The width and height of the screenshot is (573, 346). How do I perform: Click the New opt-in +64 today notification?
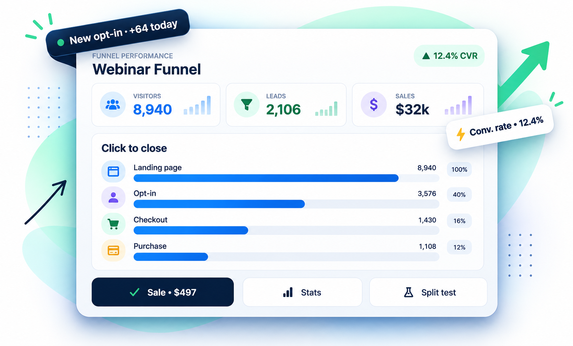[x=118, y=33]
